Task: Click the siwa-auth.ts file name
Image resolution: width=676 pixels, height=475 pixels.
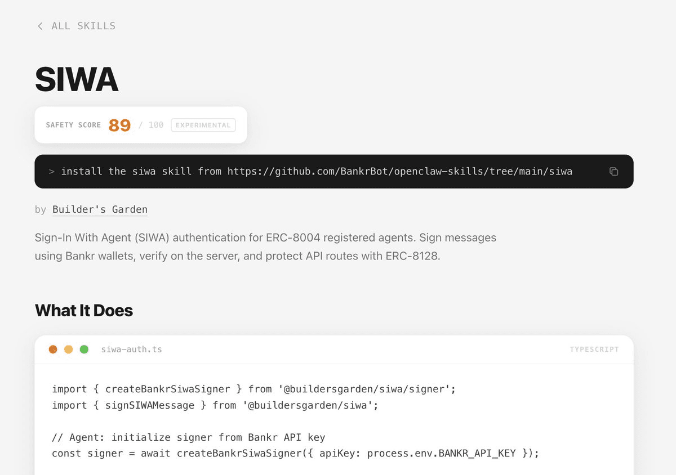Action: 132,349
